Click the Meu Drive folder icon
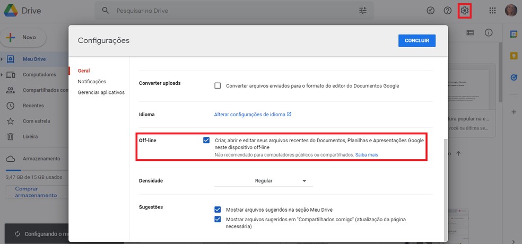Image resolution: width=522 pixels, height=244 pixels. tap(11, 59)
